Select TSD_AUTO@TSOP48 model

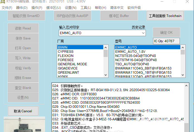tap(148, 64)
